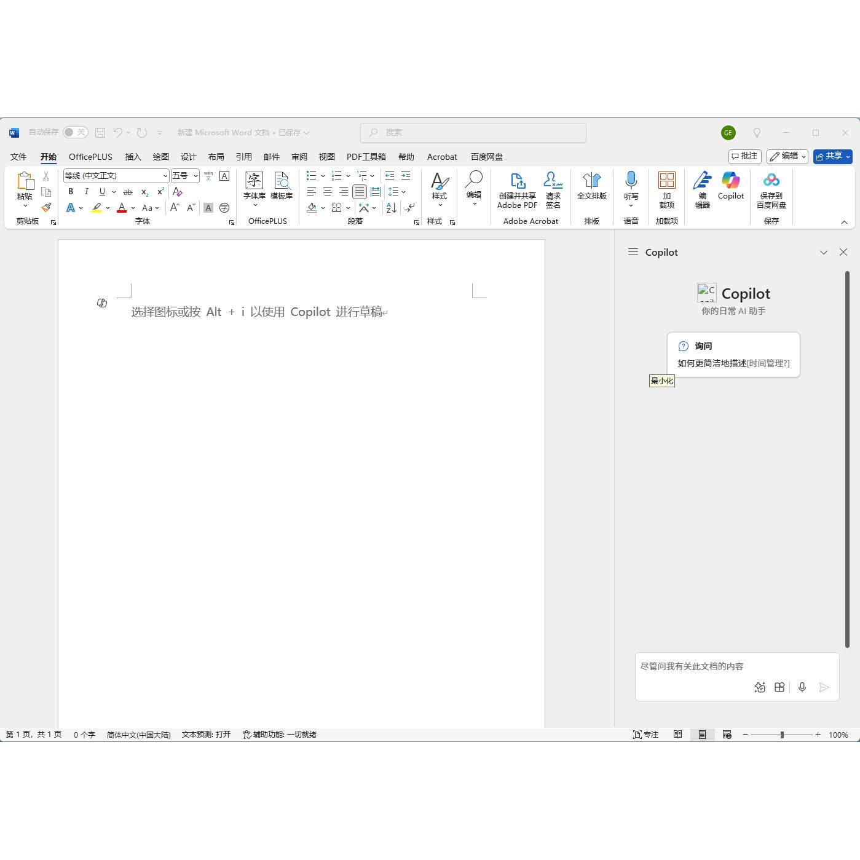Toggle character shading
The height and width of the screenshot is (860, 860).
click(208, 208)
